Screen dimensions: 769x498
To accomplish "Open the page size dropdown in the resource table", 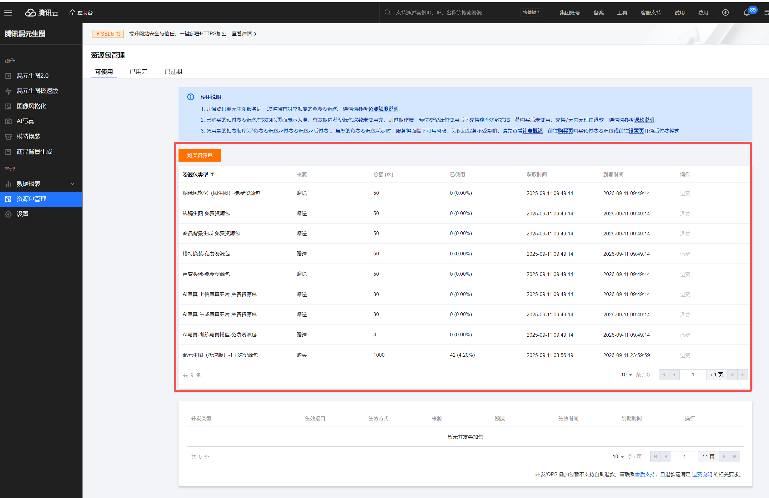I will 626,375.
